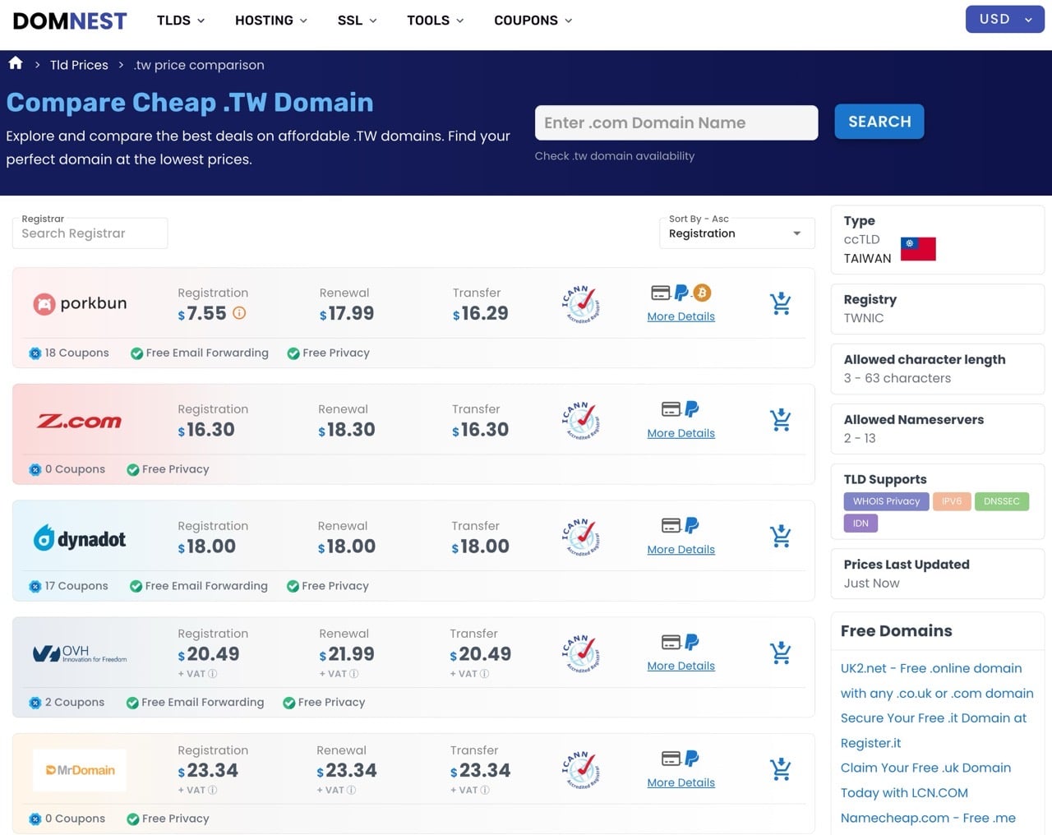This screenshot has width=1052, height=835.
Task: Open More Details for Dynadot
Action: [x=681, y=550]
